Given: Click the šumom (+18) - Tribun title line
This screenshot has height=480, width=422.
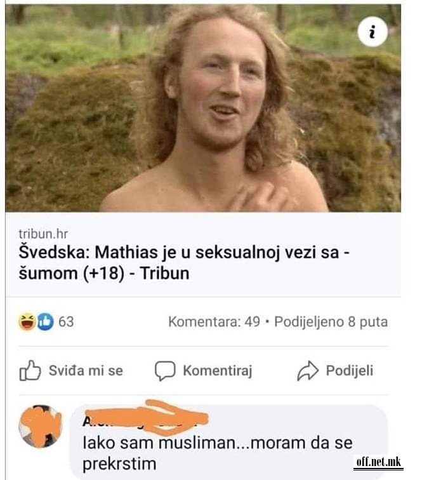Looking at the screenshot, I should (103, 273).
